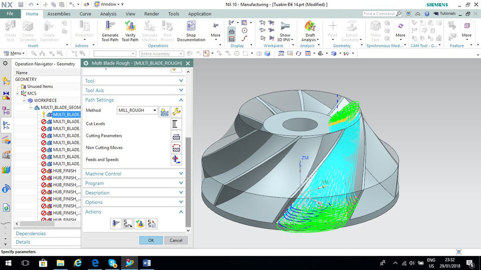
Task: Open Operation Navigator resource bar icon
Action: coord(6,125)
